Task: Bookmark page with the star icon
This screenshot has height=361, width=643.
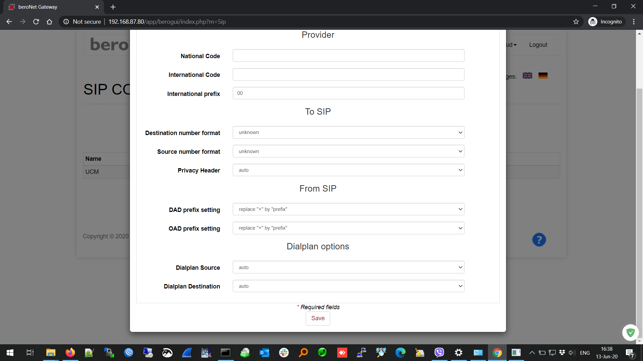Action: click(576, 22)
